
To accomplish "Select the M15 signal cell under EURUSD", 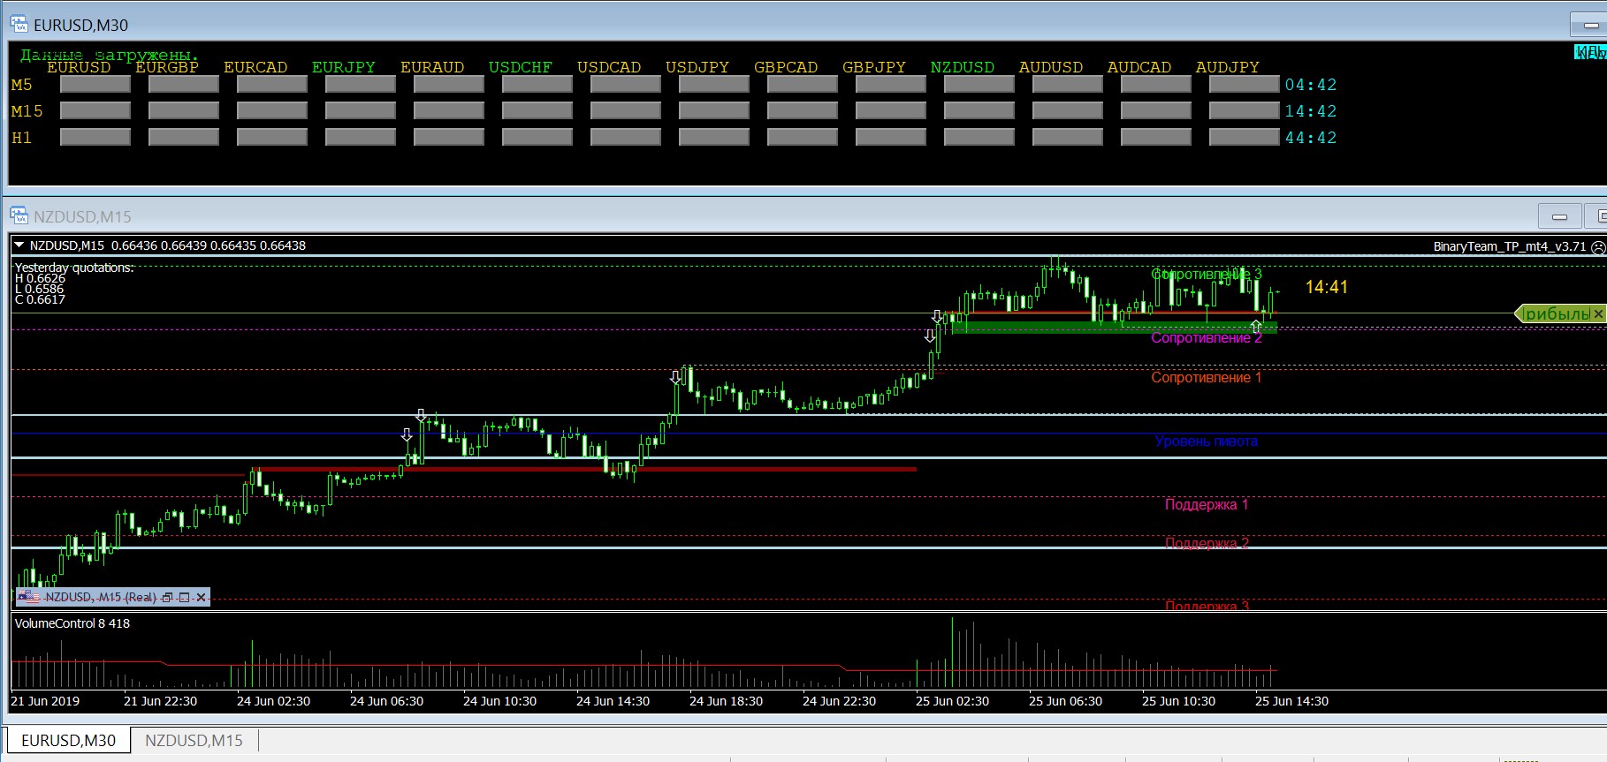I will 95,111.
